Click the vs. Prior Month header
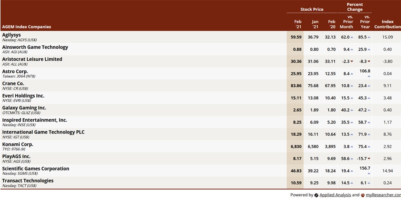 coord(346,22)
